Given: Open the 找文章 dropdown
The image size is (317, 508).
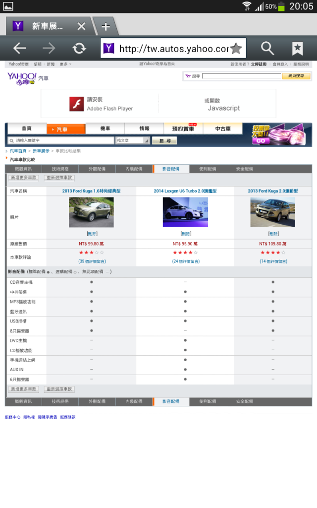Looking at the screenshot, I should click(x=133, y=140).
